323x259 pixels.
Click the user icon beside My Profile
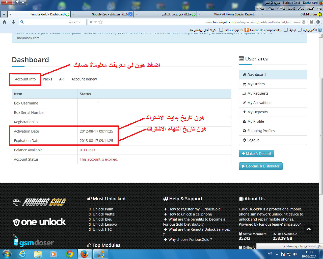pos(244,121)
